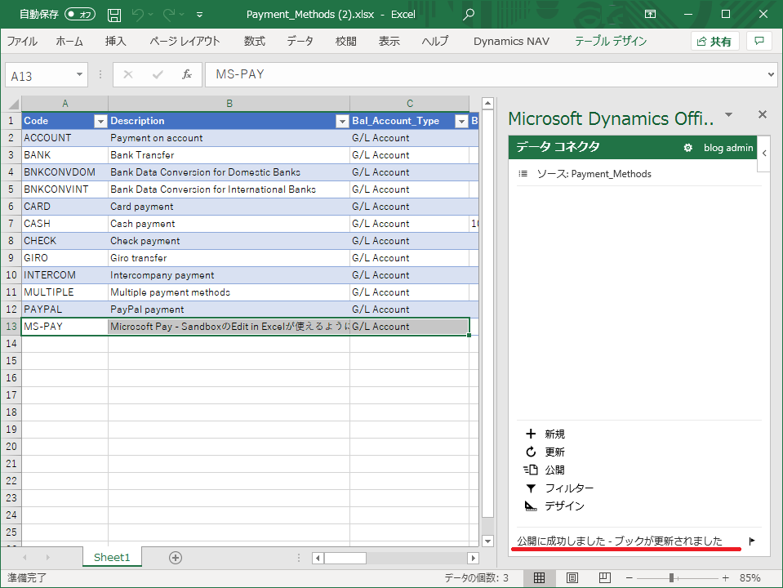Image resolution: width=783 pixels, height=588 pixels.
Task: Open Ribbon Display Options icon
Action: [650, 14]
